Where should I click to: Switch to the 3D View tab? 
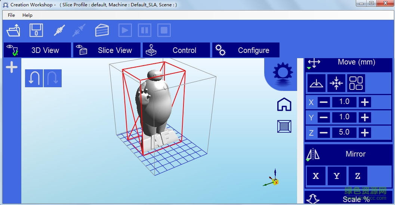point(37,50)
